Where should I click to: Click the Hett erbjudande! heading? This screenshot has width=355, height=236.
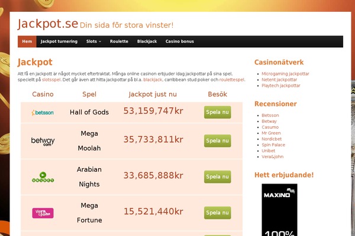click(x=284, y=175)
